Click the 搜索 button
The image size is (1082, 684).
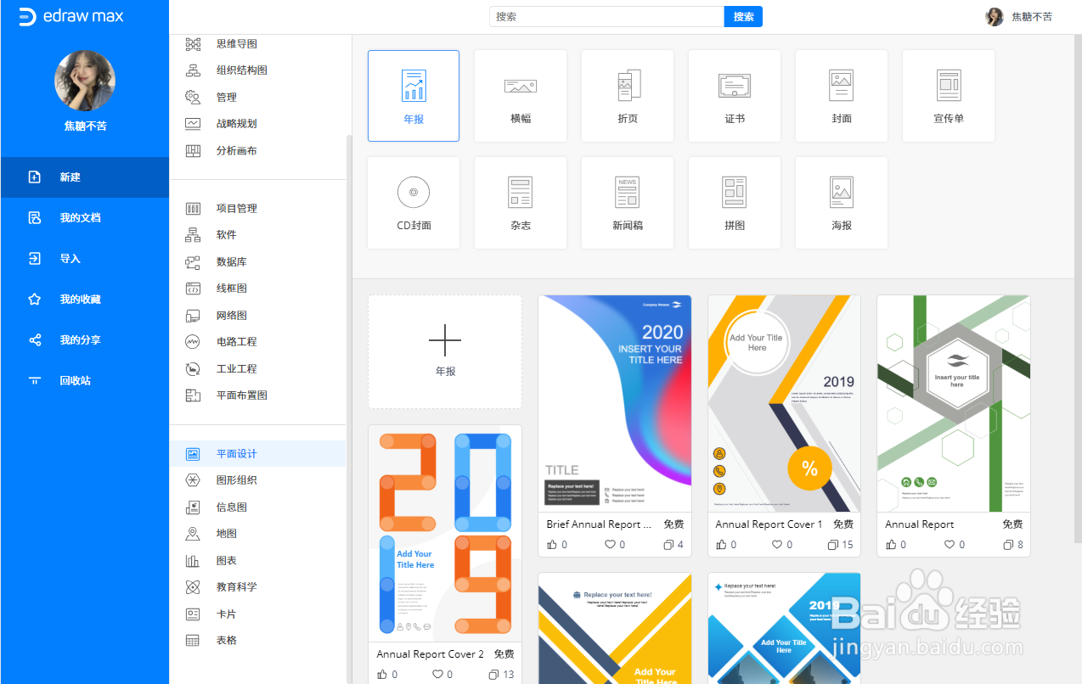pos(742,16)
